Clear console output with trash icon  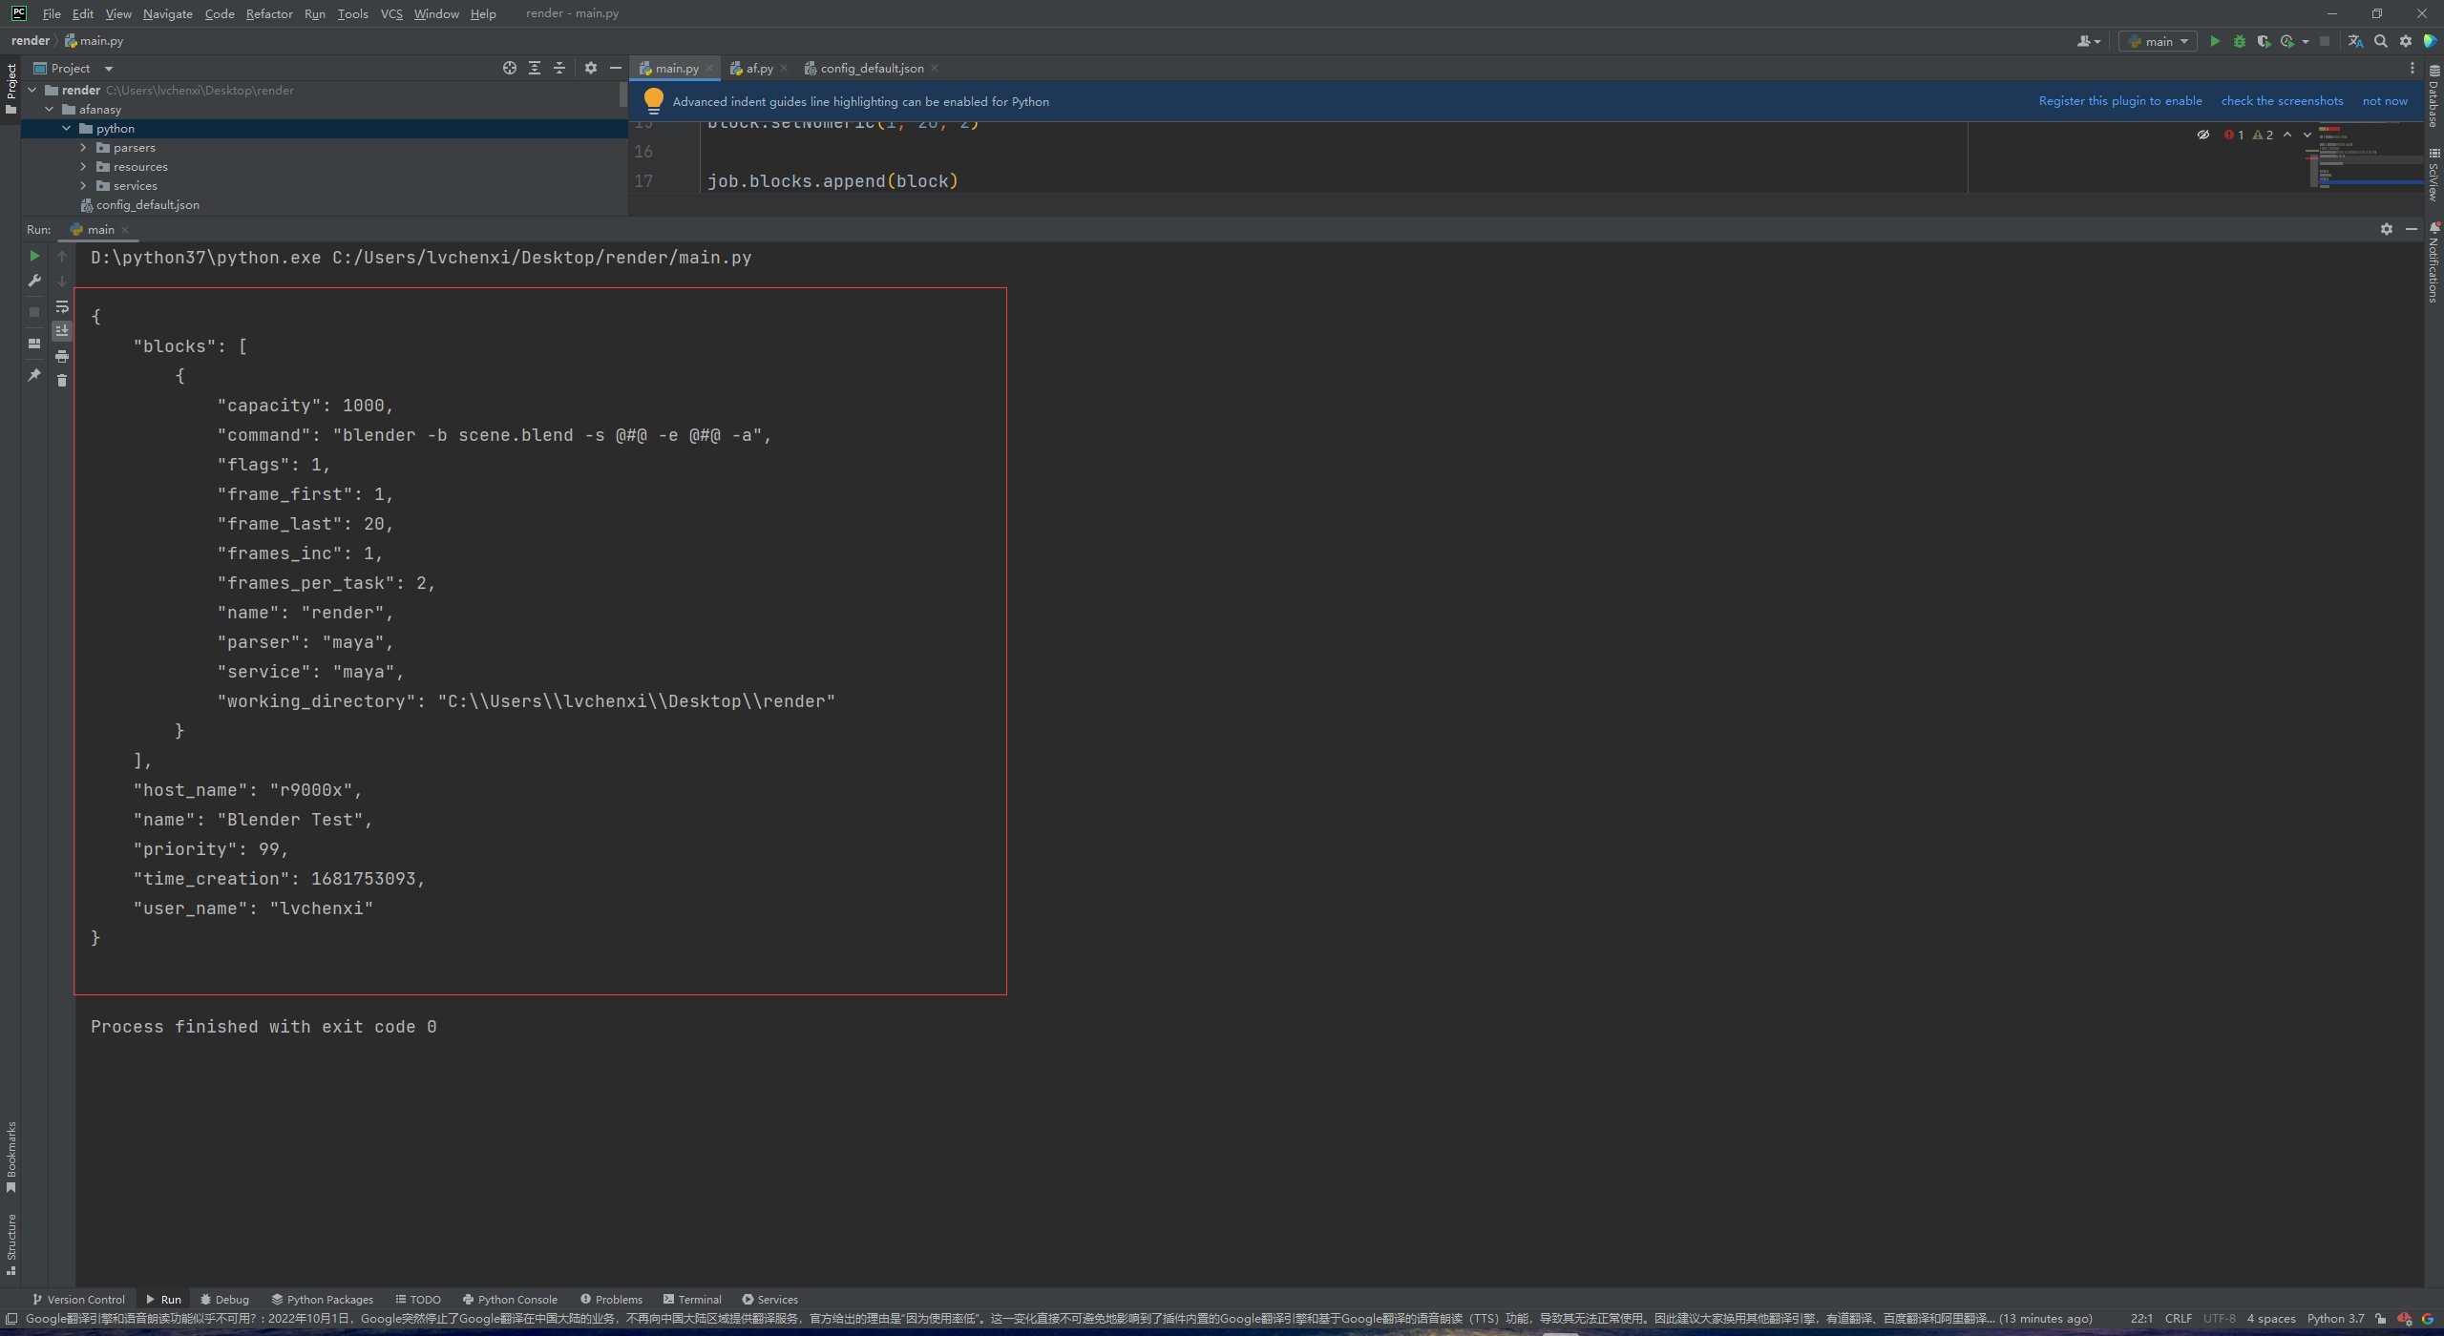point(62,381)
